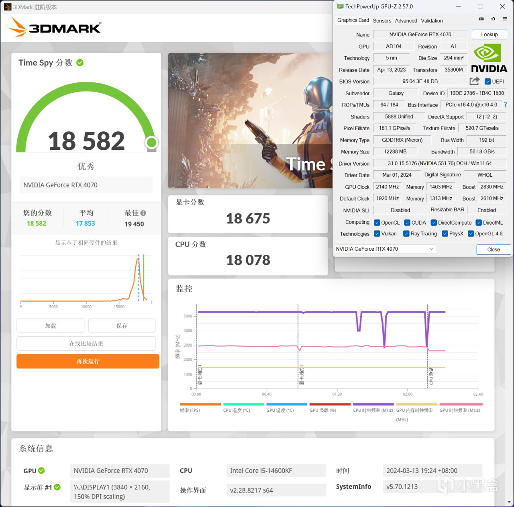Click the CPU 温度 teal legend swatch
The image size is (514, 507).
click(x=244, y=404)
